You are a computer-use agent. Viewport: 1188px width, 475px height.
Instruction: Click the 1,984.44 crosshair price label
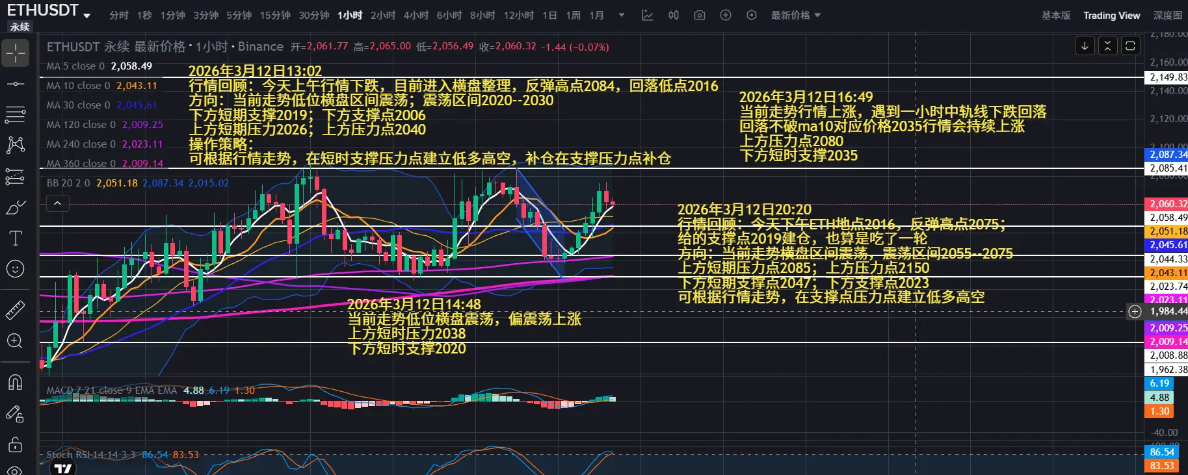(1166, 311)
